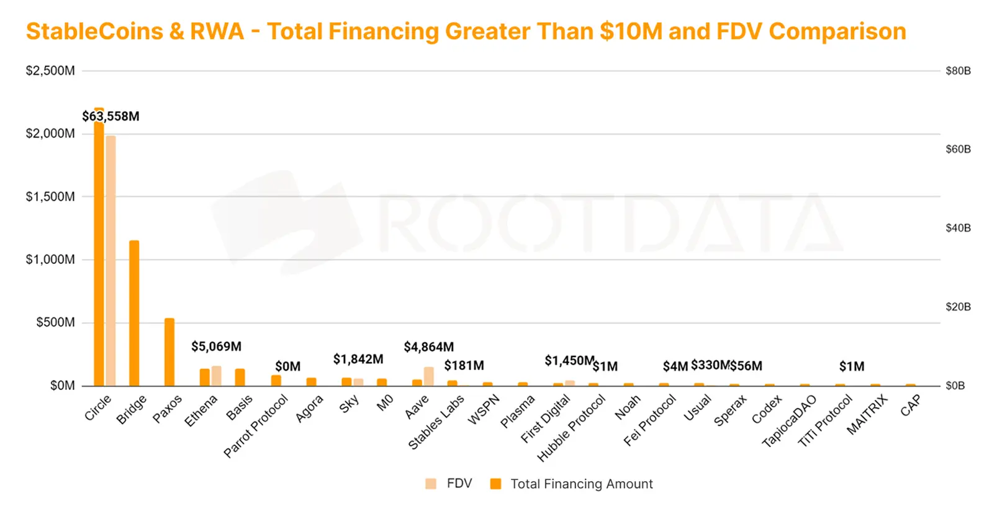
Task: Select the Paxos financing bar
Action: (x=169, y=352)
